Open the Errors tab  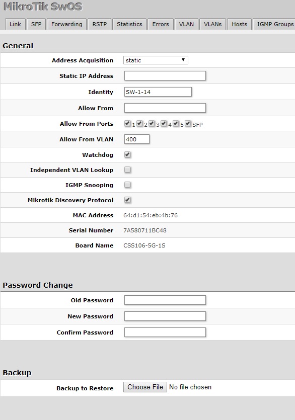point(160,24)
